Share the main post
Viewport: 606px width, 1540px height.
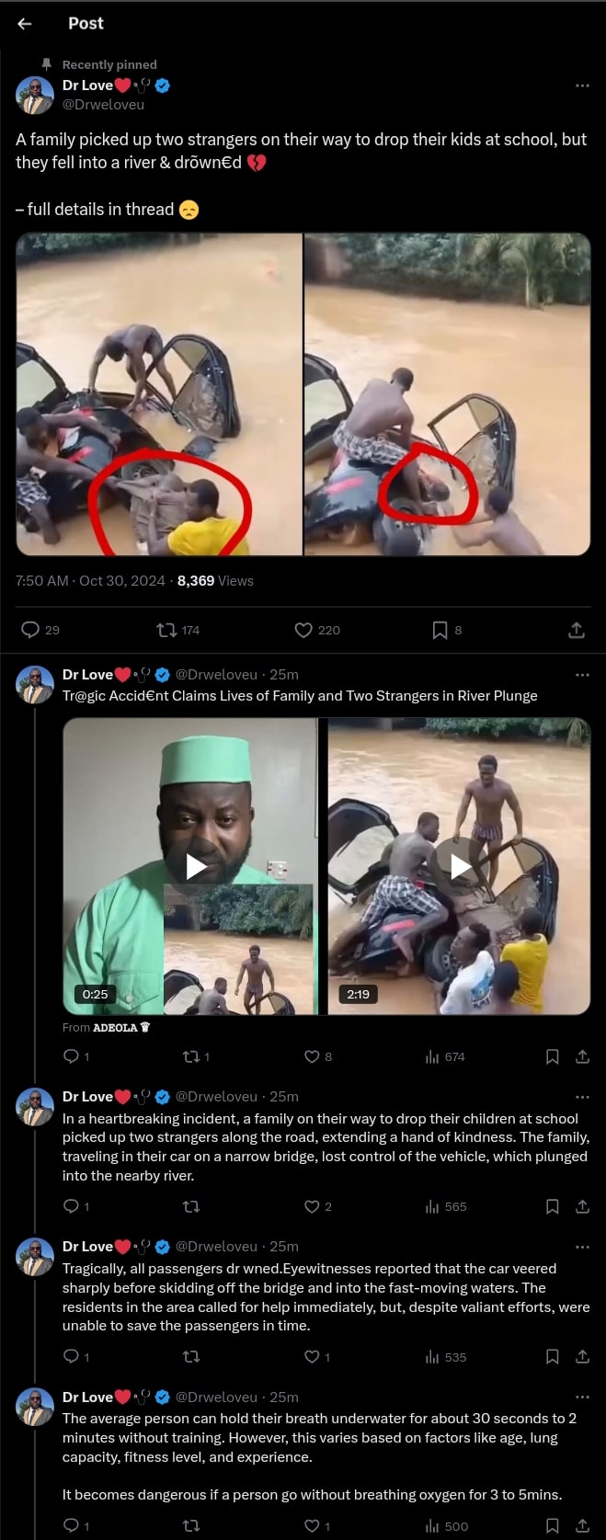point(577,630)
